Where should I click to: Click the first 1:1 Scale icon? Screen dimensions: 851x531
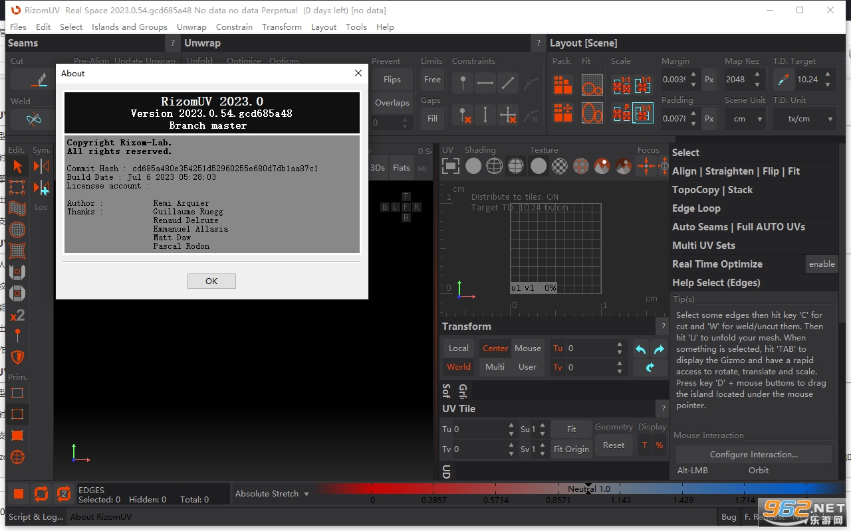(x=622, y=85)
